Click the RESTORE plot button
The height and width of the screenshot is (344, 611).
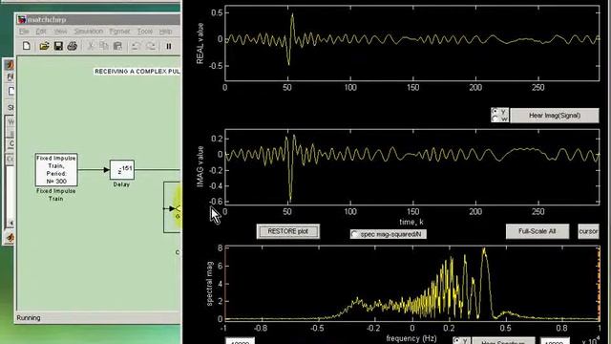point(288,231)
